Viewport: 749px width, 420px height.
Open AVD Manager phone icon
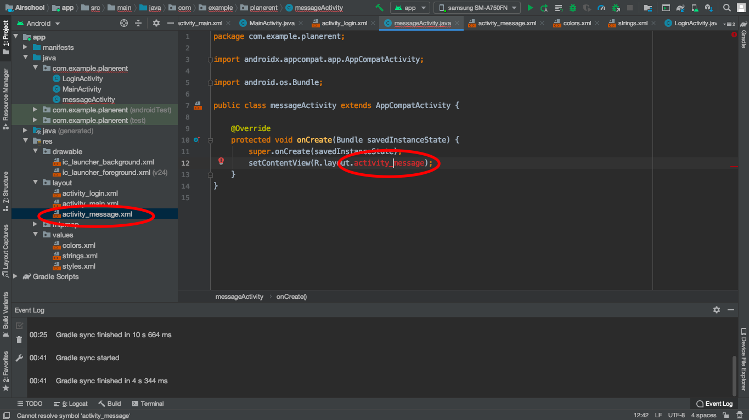tap(695, 8)
